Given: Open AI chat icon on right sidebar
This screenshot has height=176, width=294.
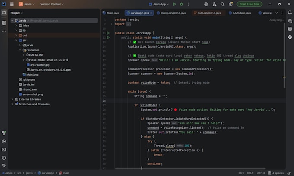Looking at the screenshot, I should 290,21.
